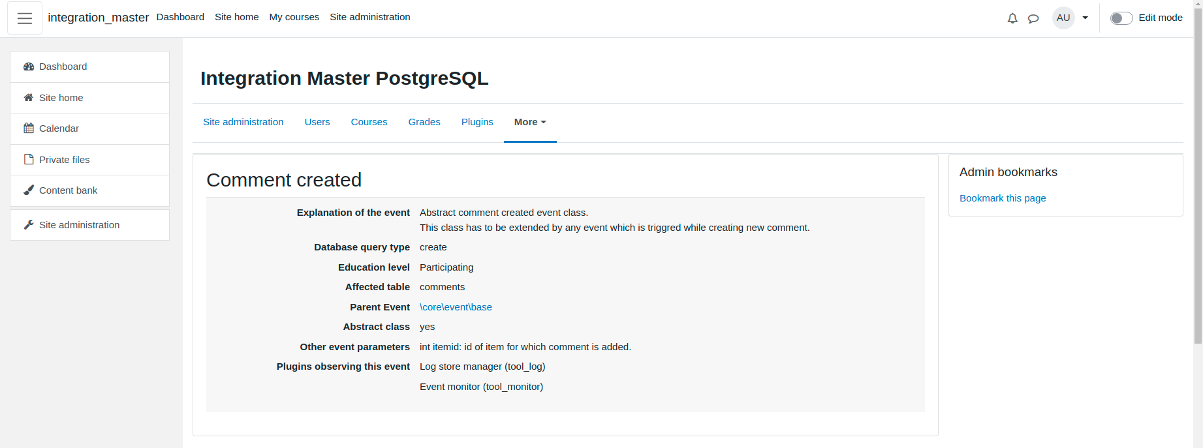This screenshot has height=448, width=1203.
Task: Open the \core\event\base parent event link
Action: point(456,307)
